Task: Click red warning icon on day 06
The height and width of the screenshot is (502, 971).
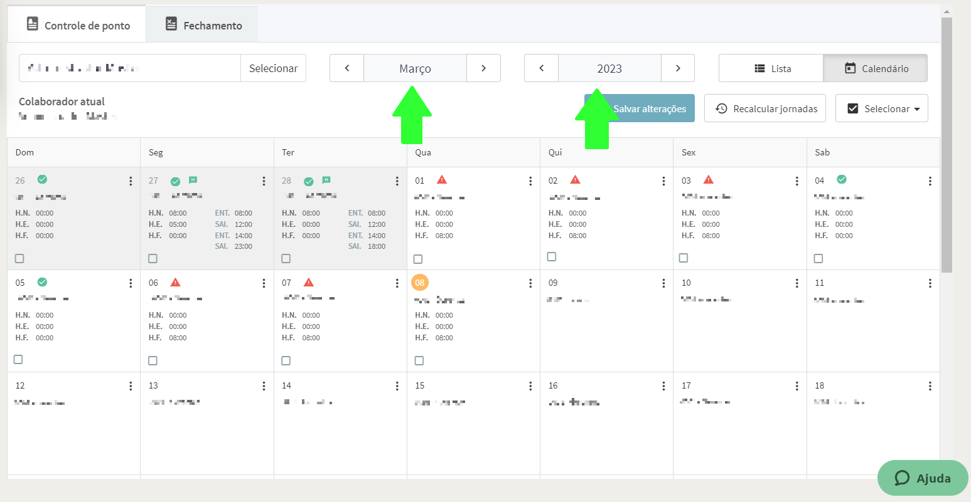Action: coord(175,283)
